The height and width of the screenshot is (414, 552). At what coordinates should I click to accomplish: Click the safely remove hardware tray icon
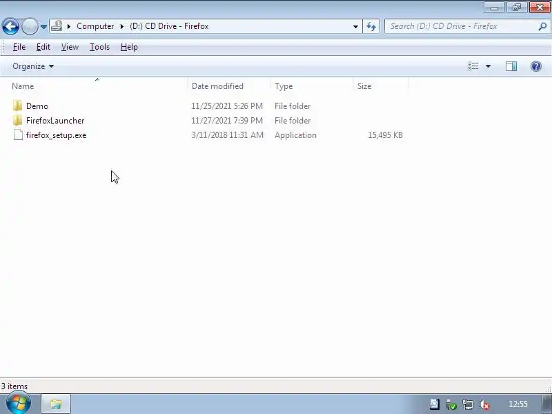tap(451, 404)
